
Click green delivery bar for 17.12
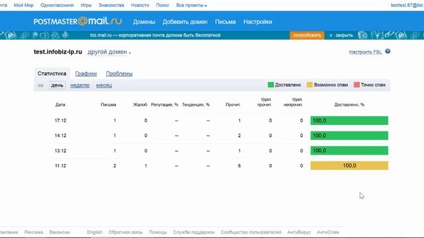(349, 120)
